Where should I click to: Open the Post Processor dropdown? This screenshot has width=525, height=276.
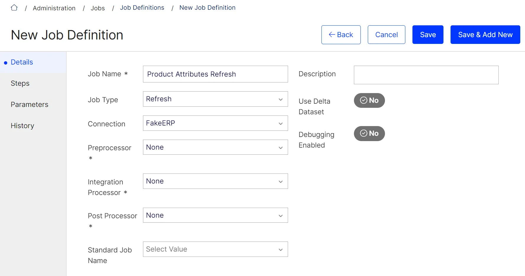point(215,215)
